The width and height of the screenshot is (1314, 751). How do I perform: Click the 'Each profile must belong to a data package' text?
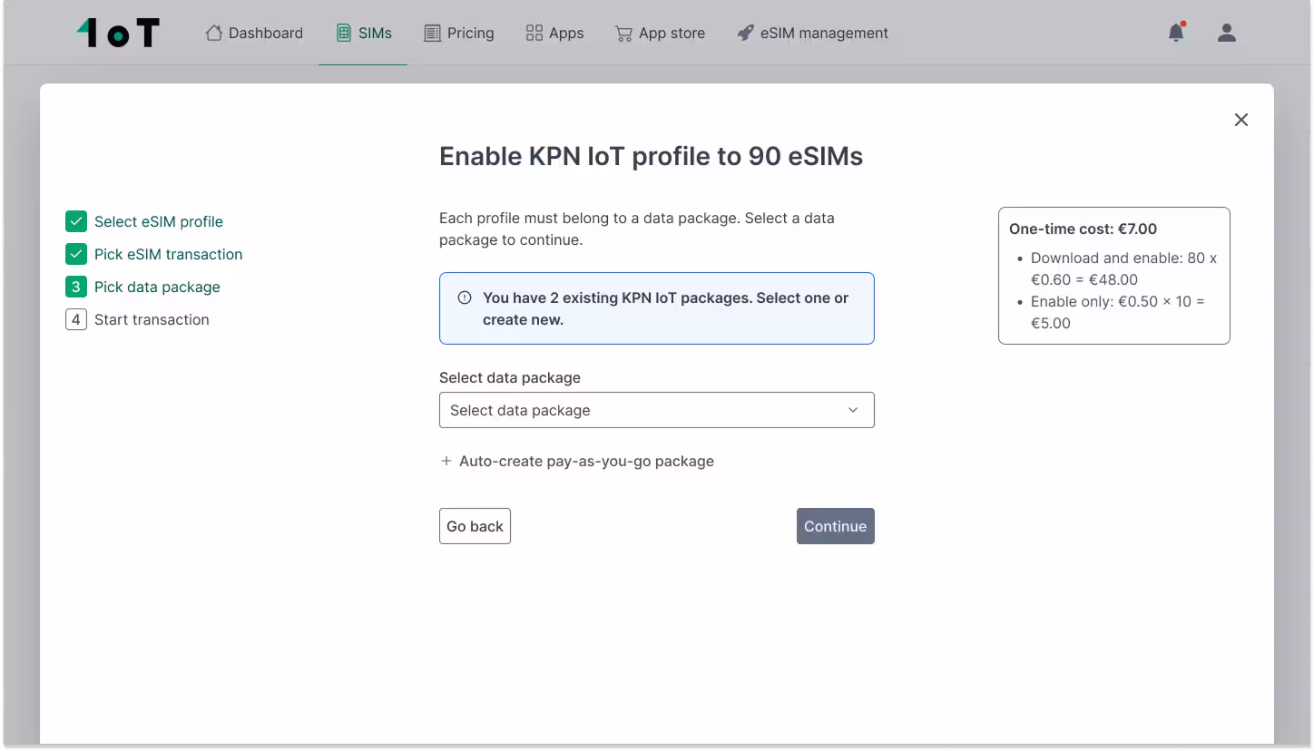click(x=637, y=229)
